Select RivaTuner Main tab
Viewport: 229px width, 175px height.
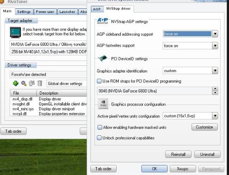[x=7, y=11]
